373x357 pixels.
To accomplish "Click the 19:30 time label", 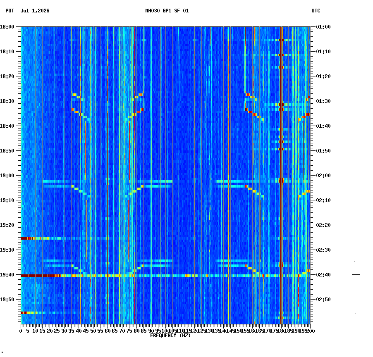I will click(x=7, y=250).
